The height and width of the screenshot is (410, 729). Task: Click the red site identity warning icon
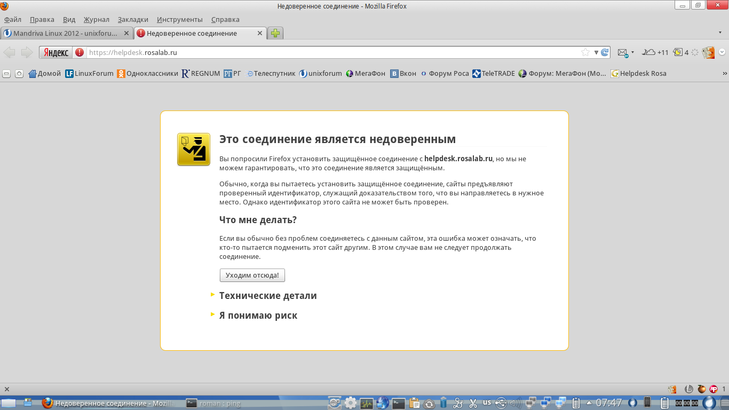click(x=80, y=52)
